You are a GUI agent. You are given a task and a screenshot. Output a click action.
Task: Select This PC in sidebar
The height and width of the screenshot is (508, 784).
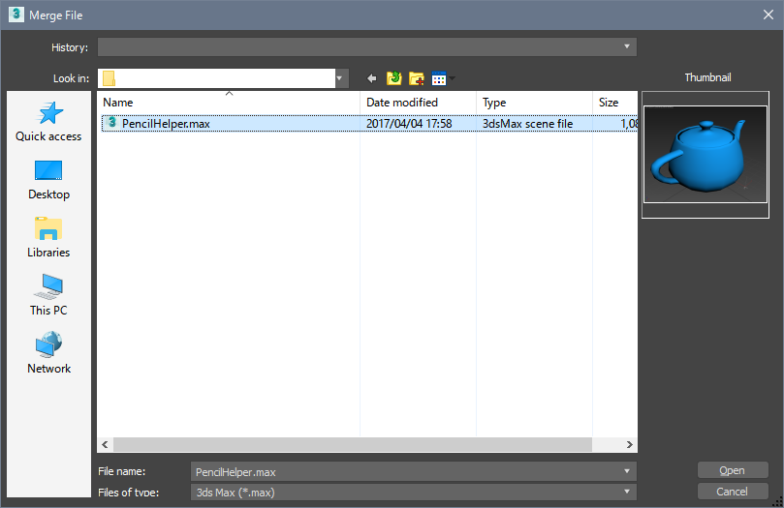pyautogui.click(x=48, y=296)
